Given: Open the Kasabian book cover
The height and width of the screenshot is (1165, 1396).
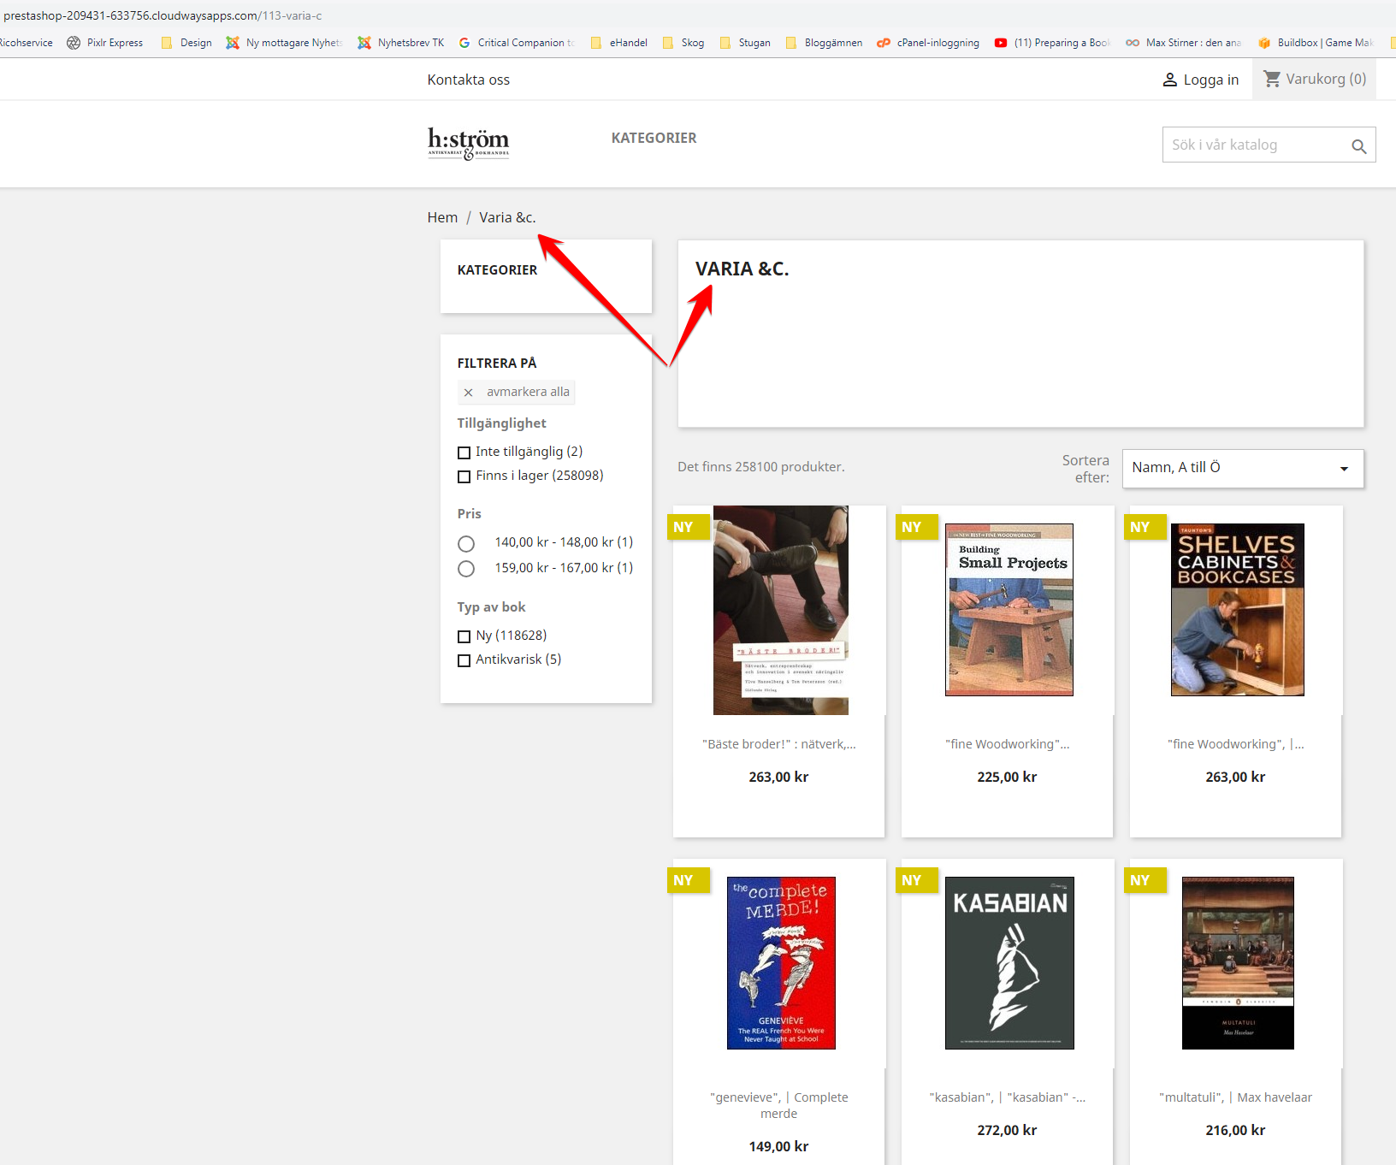Looking at the screenshot, I should point(1009,963).
